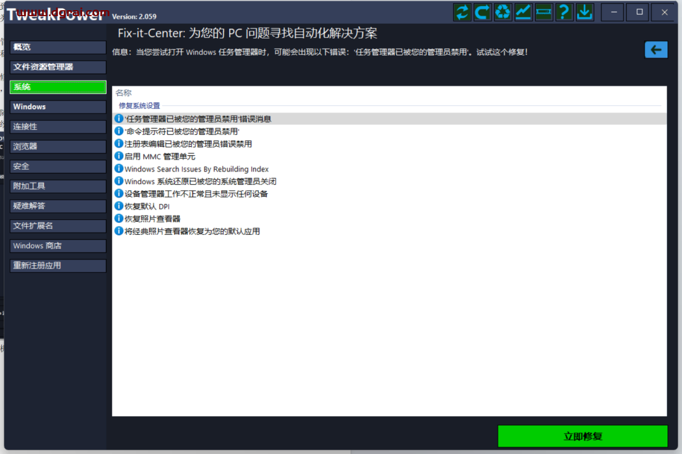Go back with the blue arrow button
Viewport: 682px width, 454px height.
(x=656, y=50)
